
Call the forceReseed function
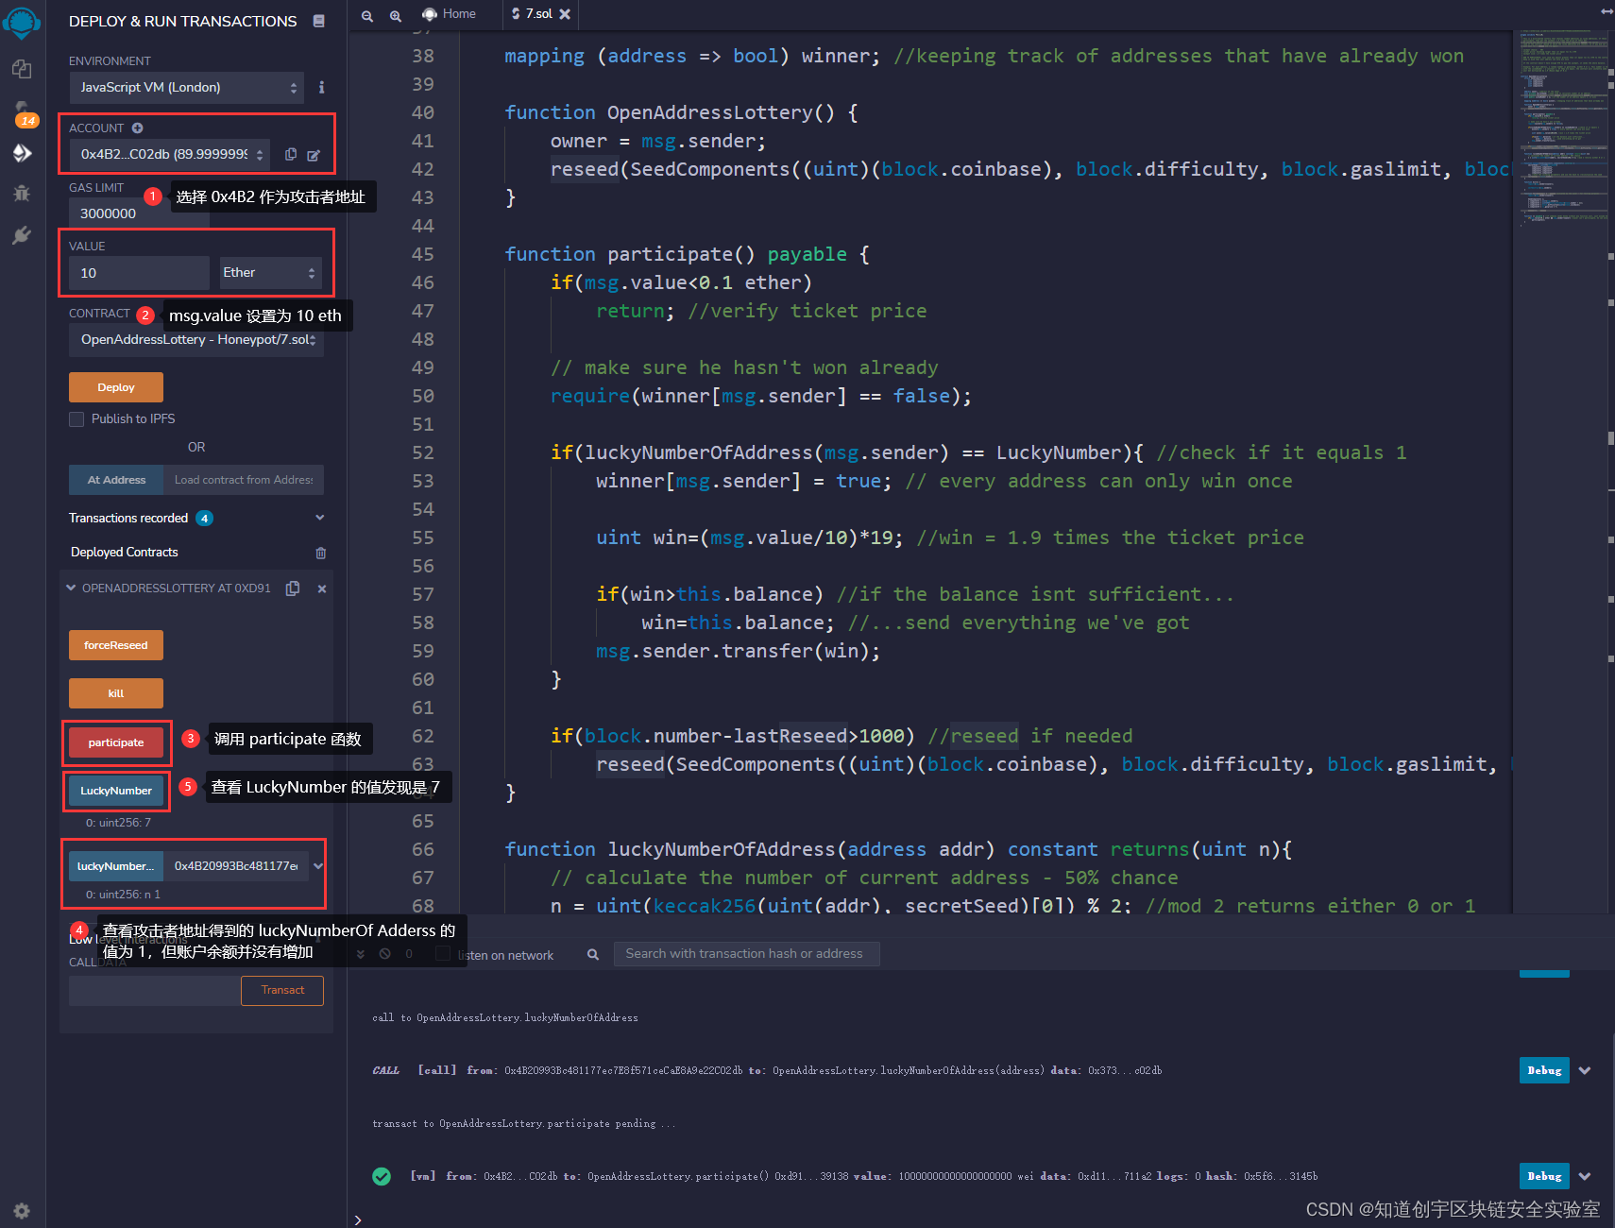(116, 645)
